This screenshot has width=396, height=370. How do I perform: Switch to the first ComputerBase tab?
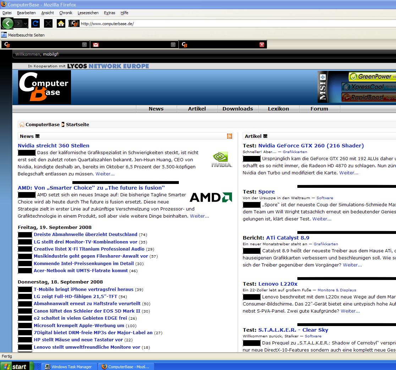45,45
